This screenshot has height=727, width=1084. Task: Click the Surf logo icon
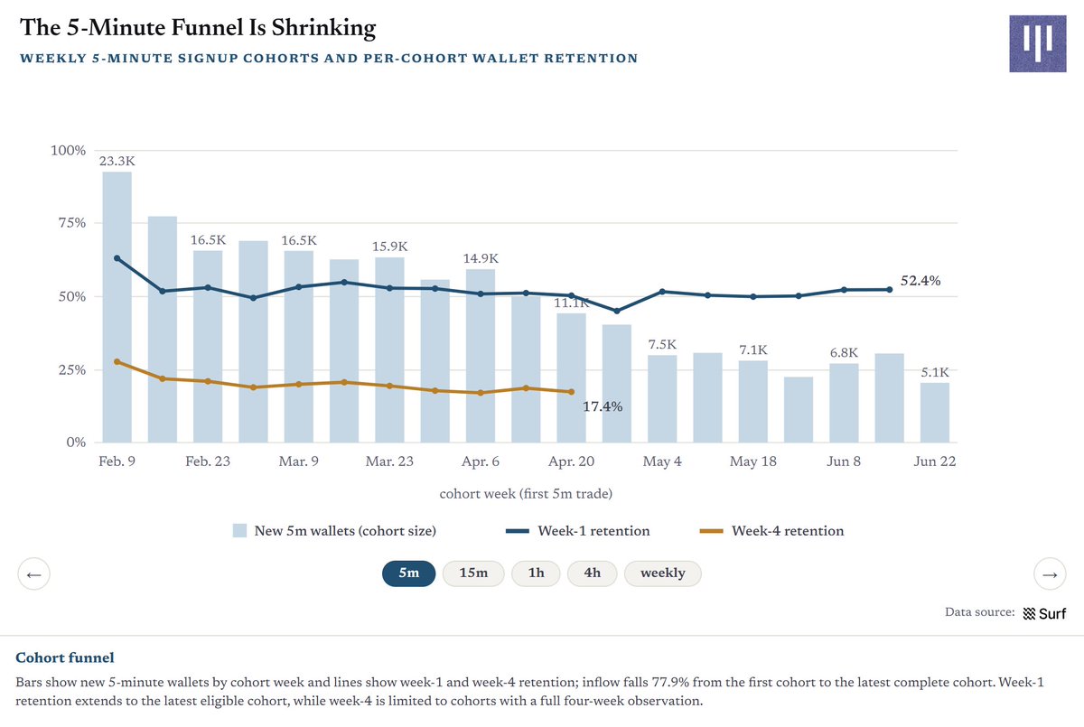pyautogui.click(x=1029, y=614)
